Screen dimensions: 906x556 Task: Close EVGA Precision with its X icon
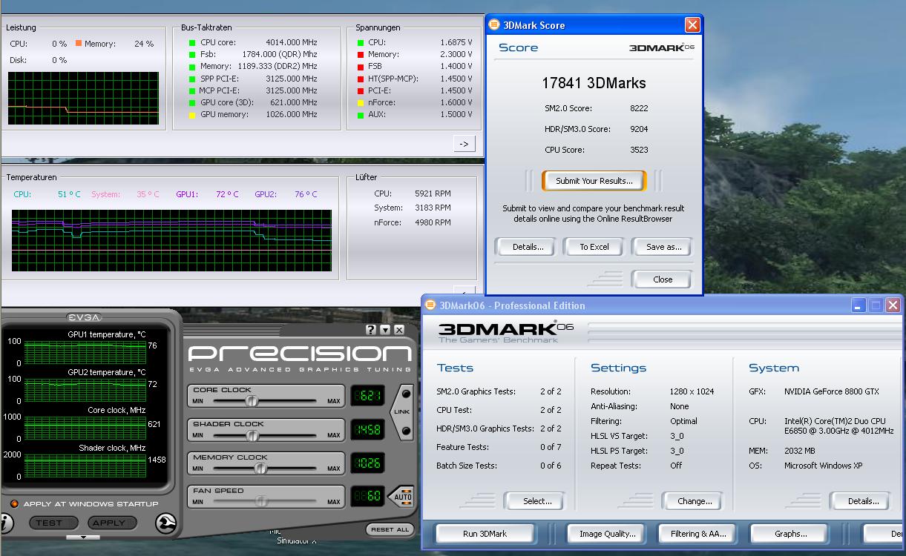(399, 330)
